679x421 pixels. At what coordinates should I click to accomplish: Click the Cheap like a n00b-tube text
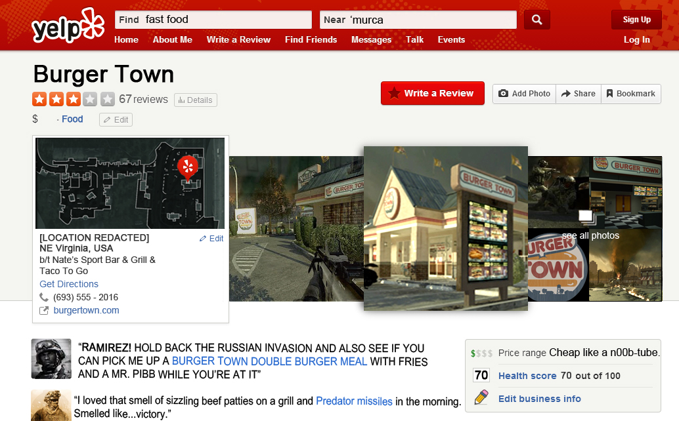[605, 353]
